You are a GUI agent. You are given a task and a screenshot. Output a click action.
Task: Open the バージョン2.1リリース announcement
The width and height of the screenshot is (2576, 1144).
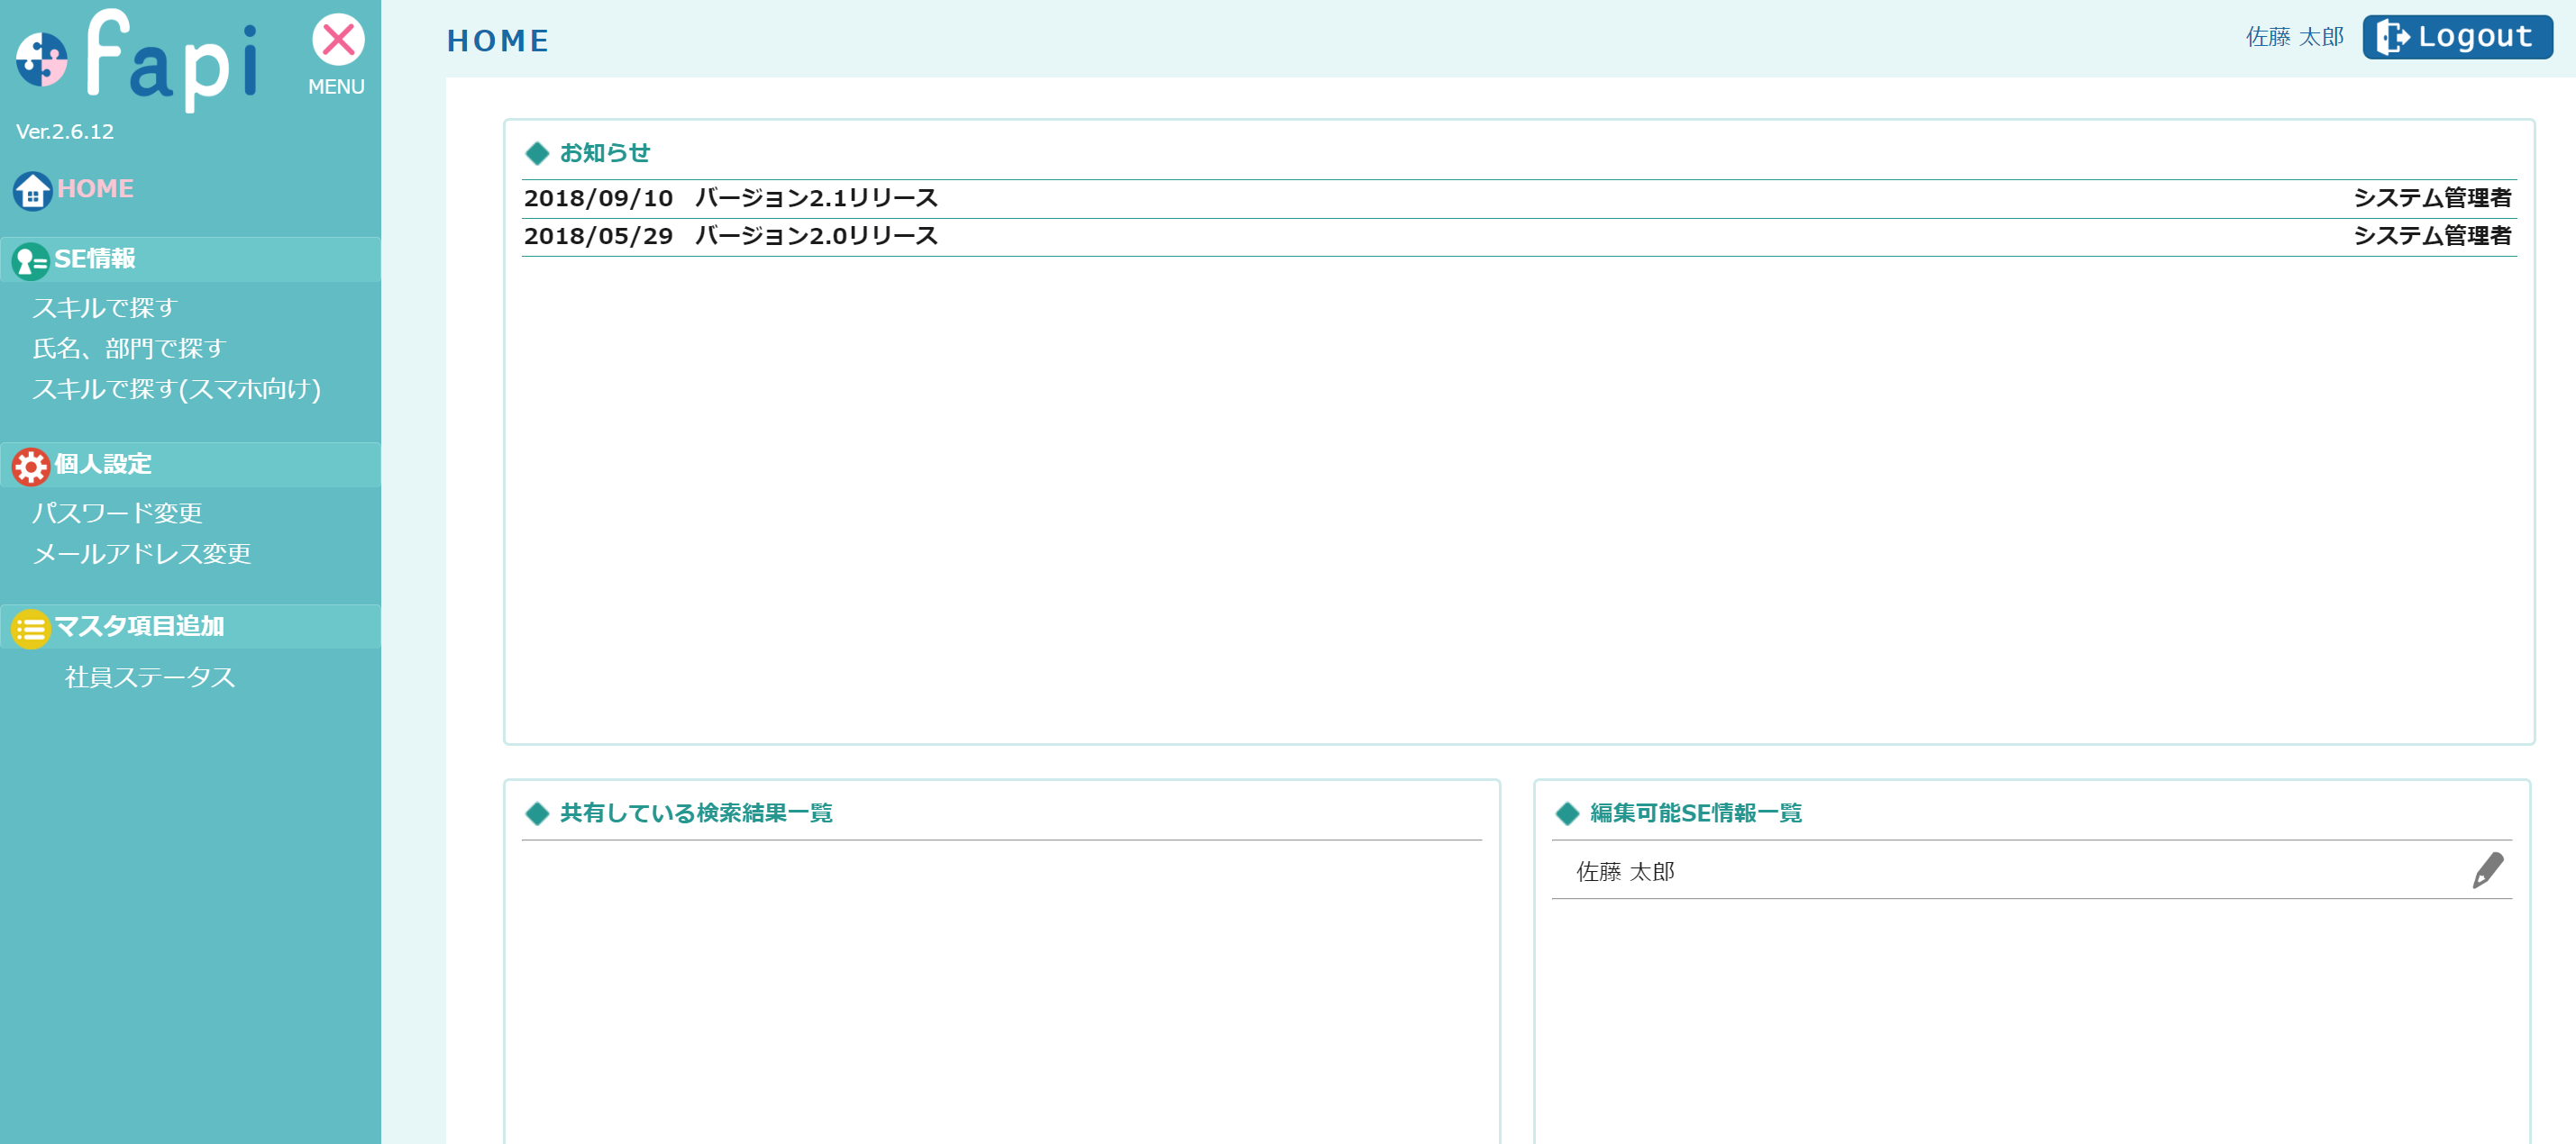click(816, 199)
